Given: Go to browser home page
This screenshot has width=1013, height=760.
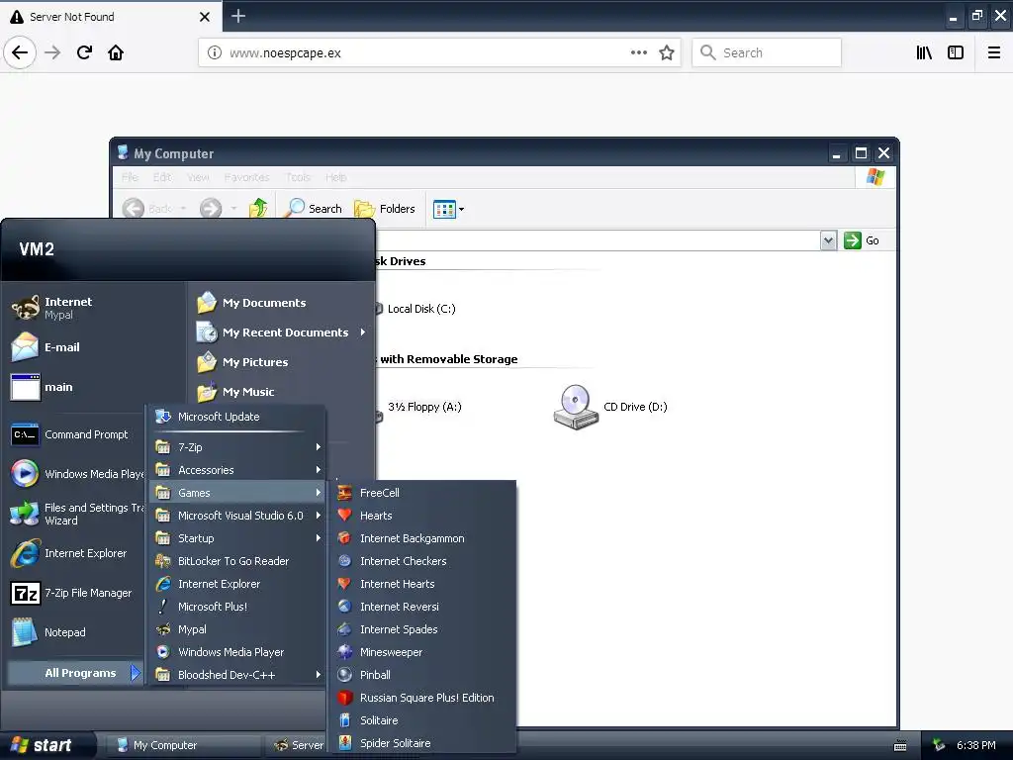Looking at the screenshot, I should pyautogui.click(x=116, y=52).
